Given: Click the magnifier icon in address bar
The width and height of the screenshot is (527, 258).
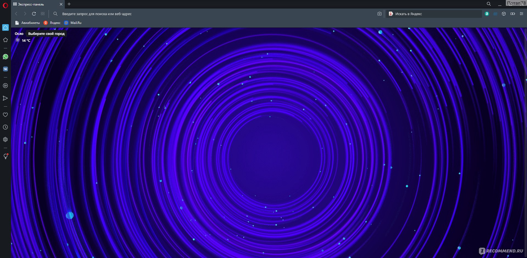Looking at the screenshot, I should coord(55,14).
